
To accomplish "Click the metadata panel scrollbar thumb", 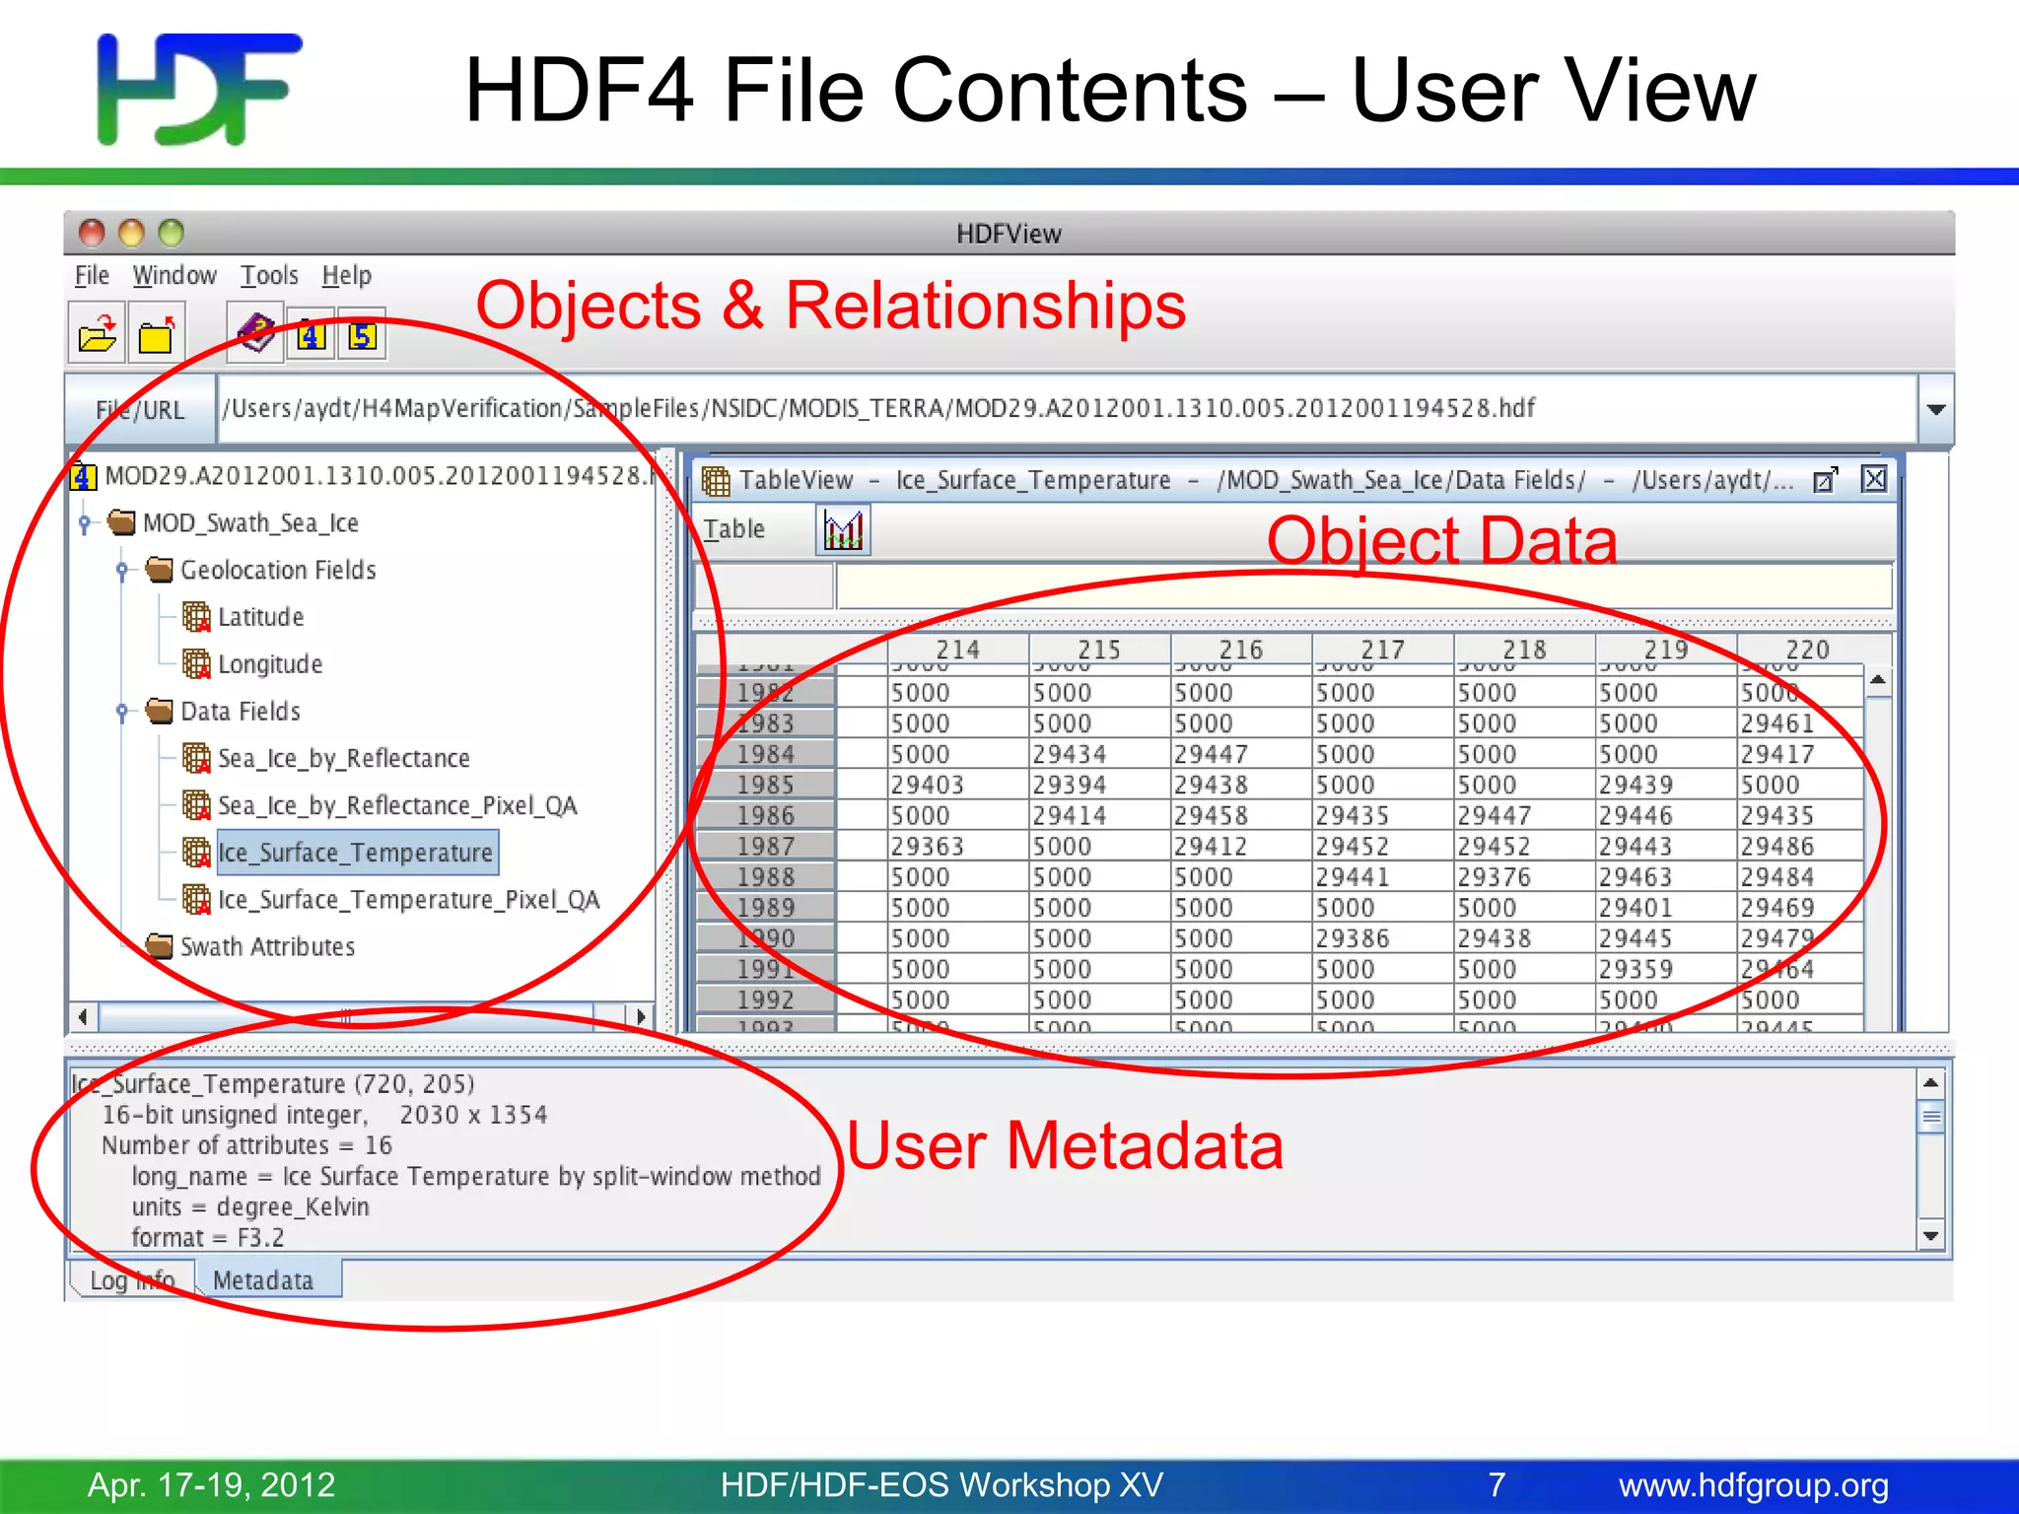I will (x=1930, y=1118).
